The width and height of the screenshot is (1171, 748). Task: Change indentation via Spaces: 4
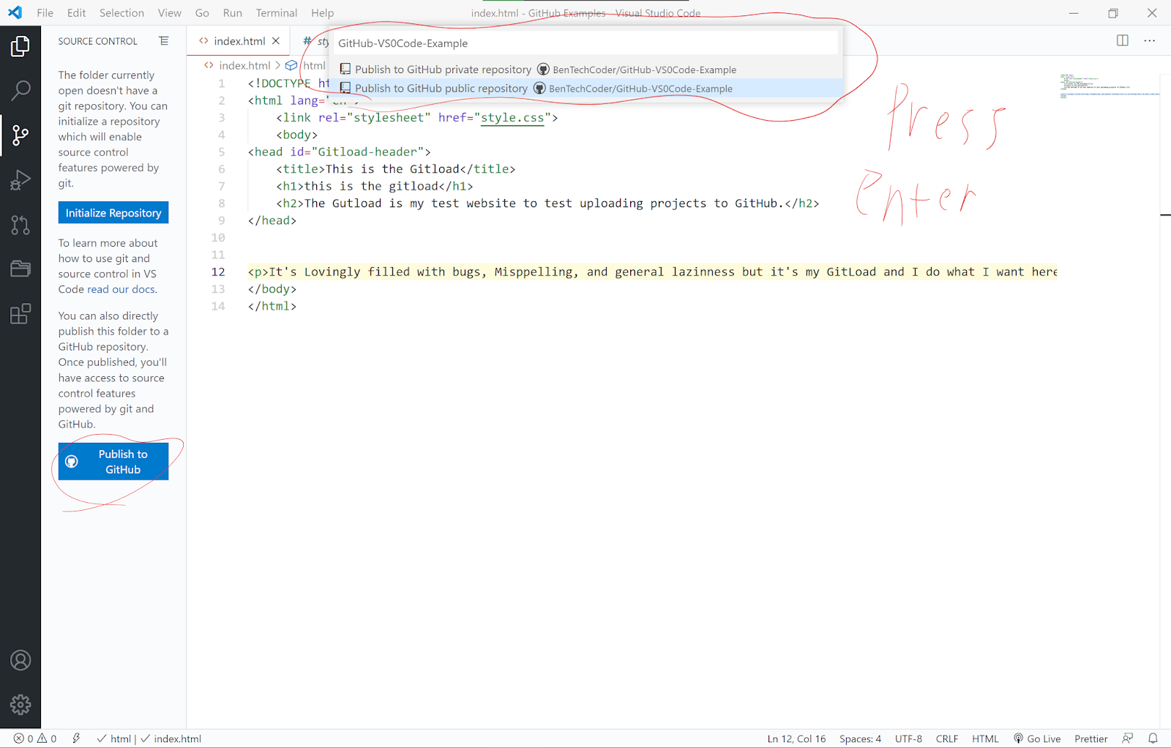[x=860, y=738]
